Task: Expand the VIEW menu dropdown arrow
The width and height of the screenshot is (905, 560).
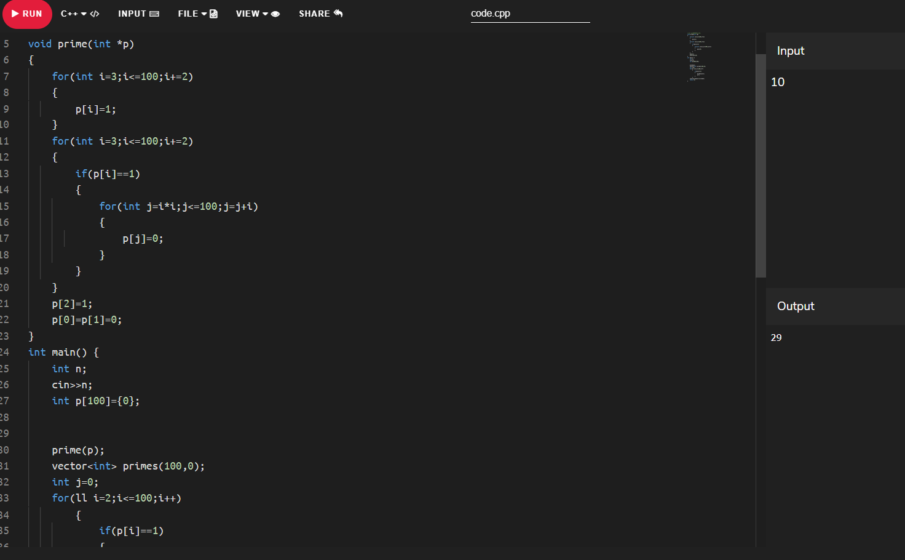Action: click(265, 14)
